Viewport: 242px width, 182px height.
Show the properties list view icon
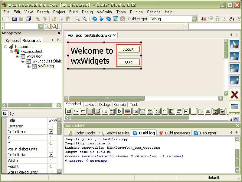5,113
